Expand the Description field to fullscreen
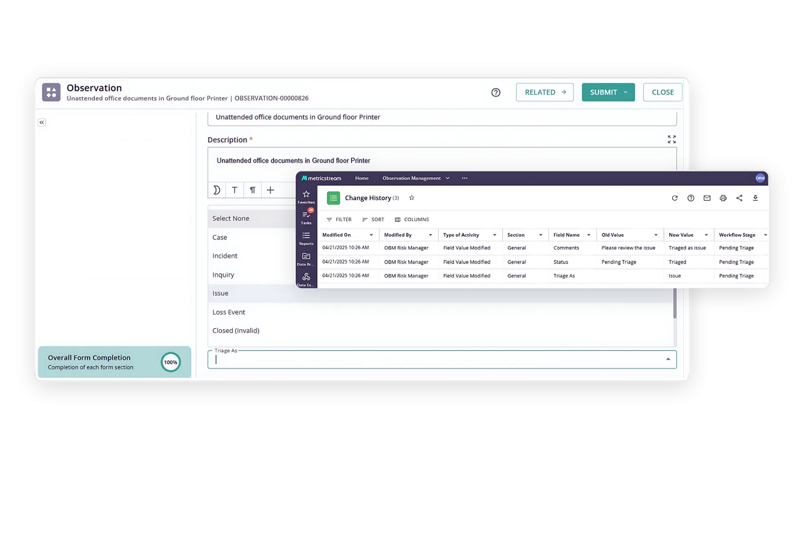 (x=671, y=139)
